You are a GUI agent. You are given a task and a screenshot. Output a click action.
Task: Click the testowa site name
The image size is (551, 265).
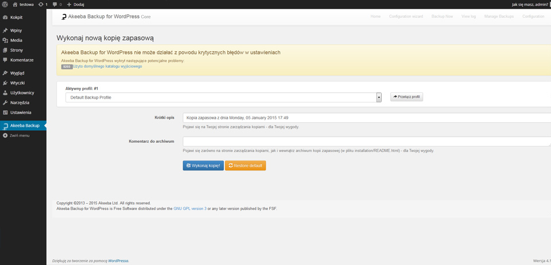coord(26,5)
